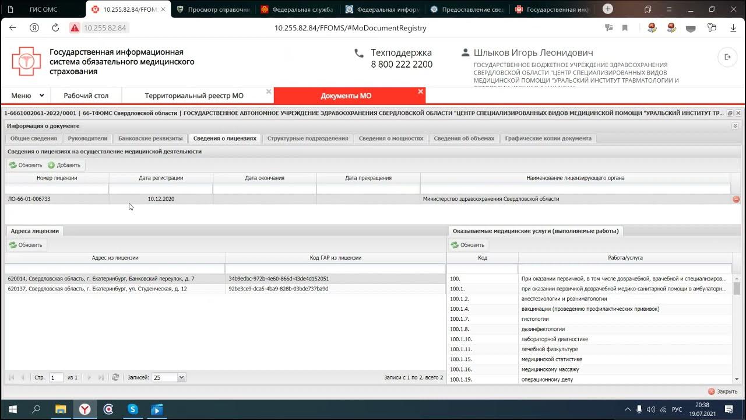Screen dimensions: 746x420
Task: Close the Документы МО tab with its X
Action: tap(420, 92)
